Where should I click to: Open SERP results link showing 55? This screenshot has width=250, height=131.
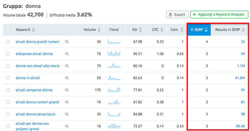(x=243, y=42)
